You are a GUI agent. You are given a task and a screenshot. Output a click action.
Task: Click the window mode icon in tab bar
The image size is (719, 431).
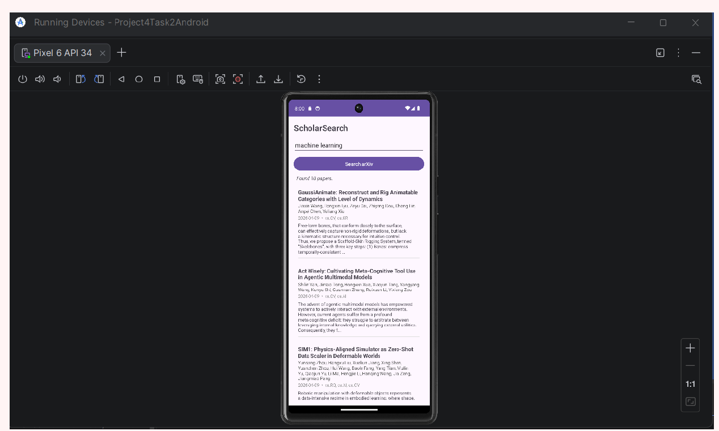pos(660,53)
